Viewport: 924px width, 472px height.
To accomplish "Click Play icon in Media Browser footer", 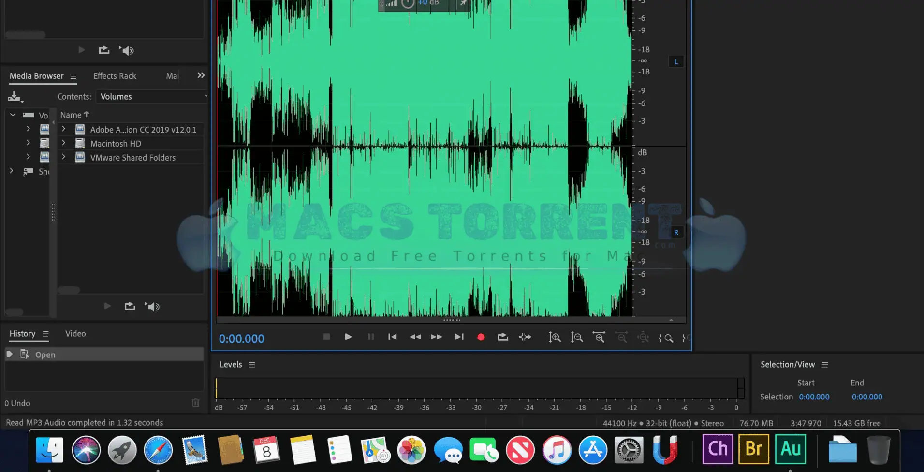I will point(107,306).
